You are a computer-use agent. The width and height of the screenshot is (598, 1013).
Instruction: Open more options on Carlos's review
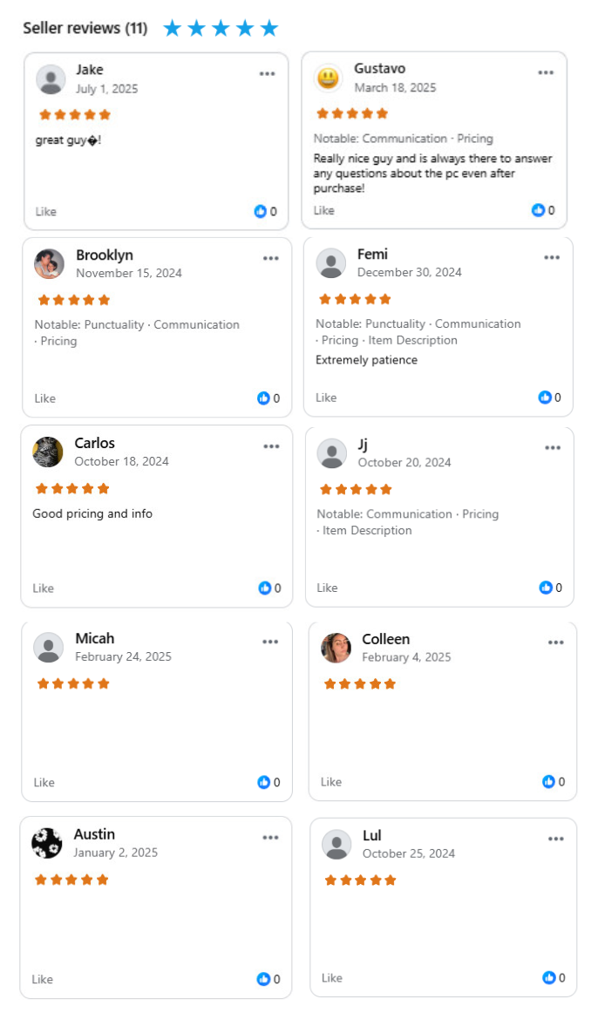(271, 446)
